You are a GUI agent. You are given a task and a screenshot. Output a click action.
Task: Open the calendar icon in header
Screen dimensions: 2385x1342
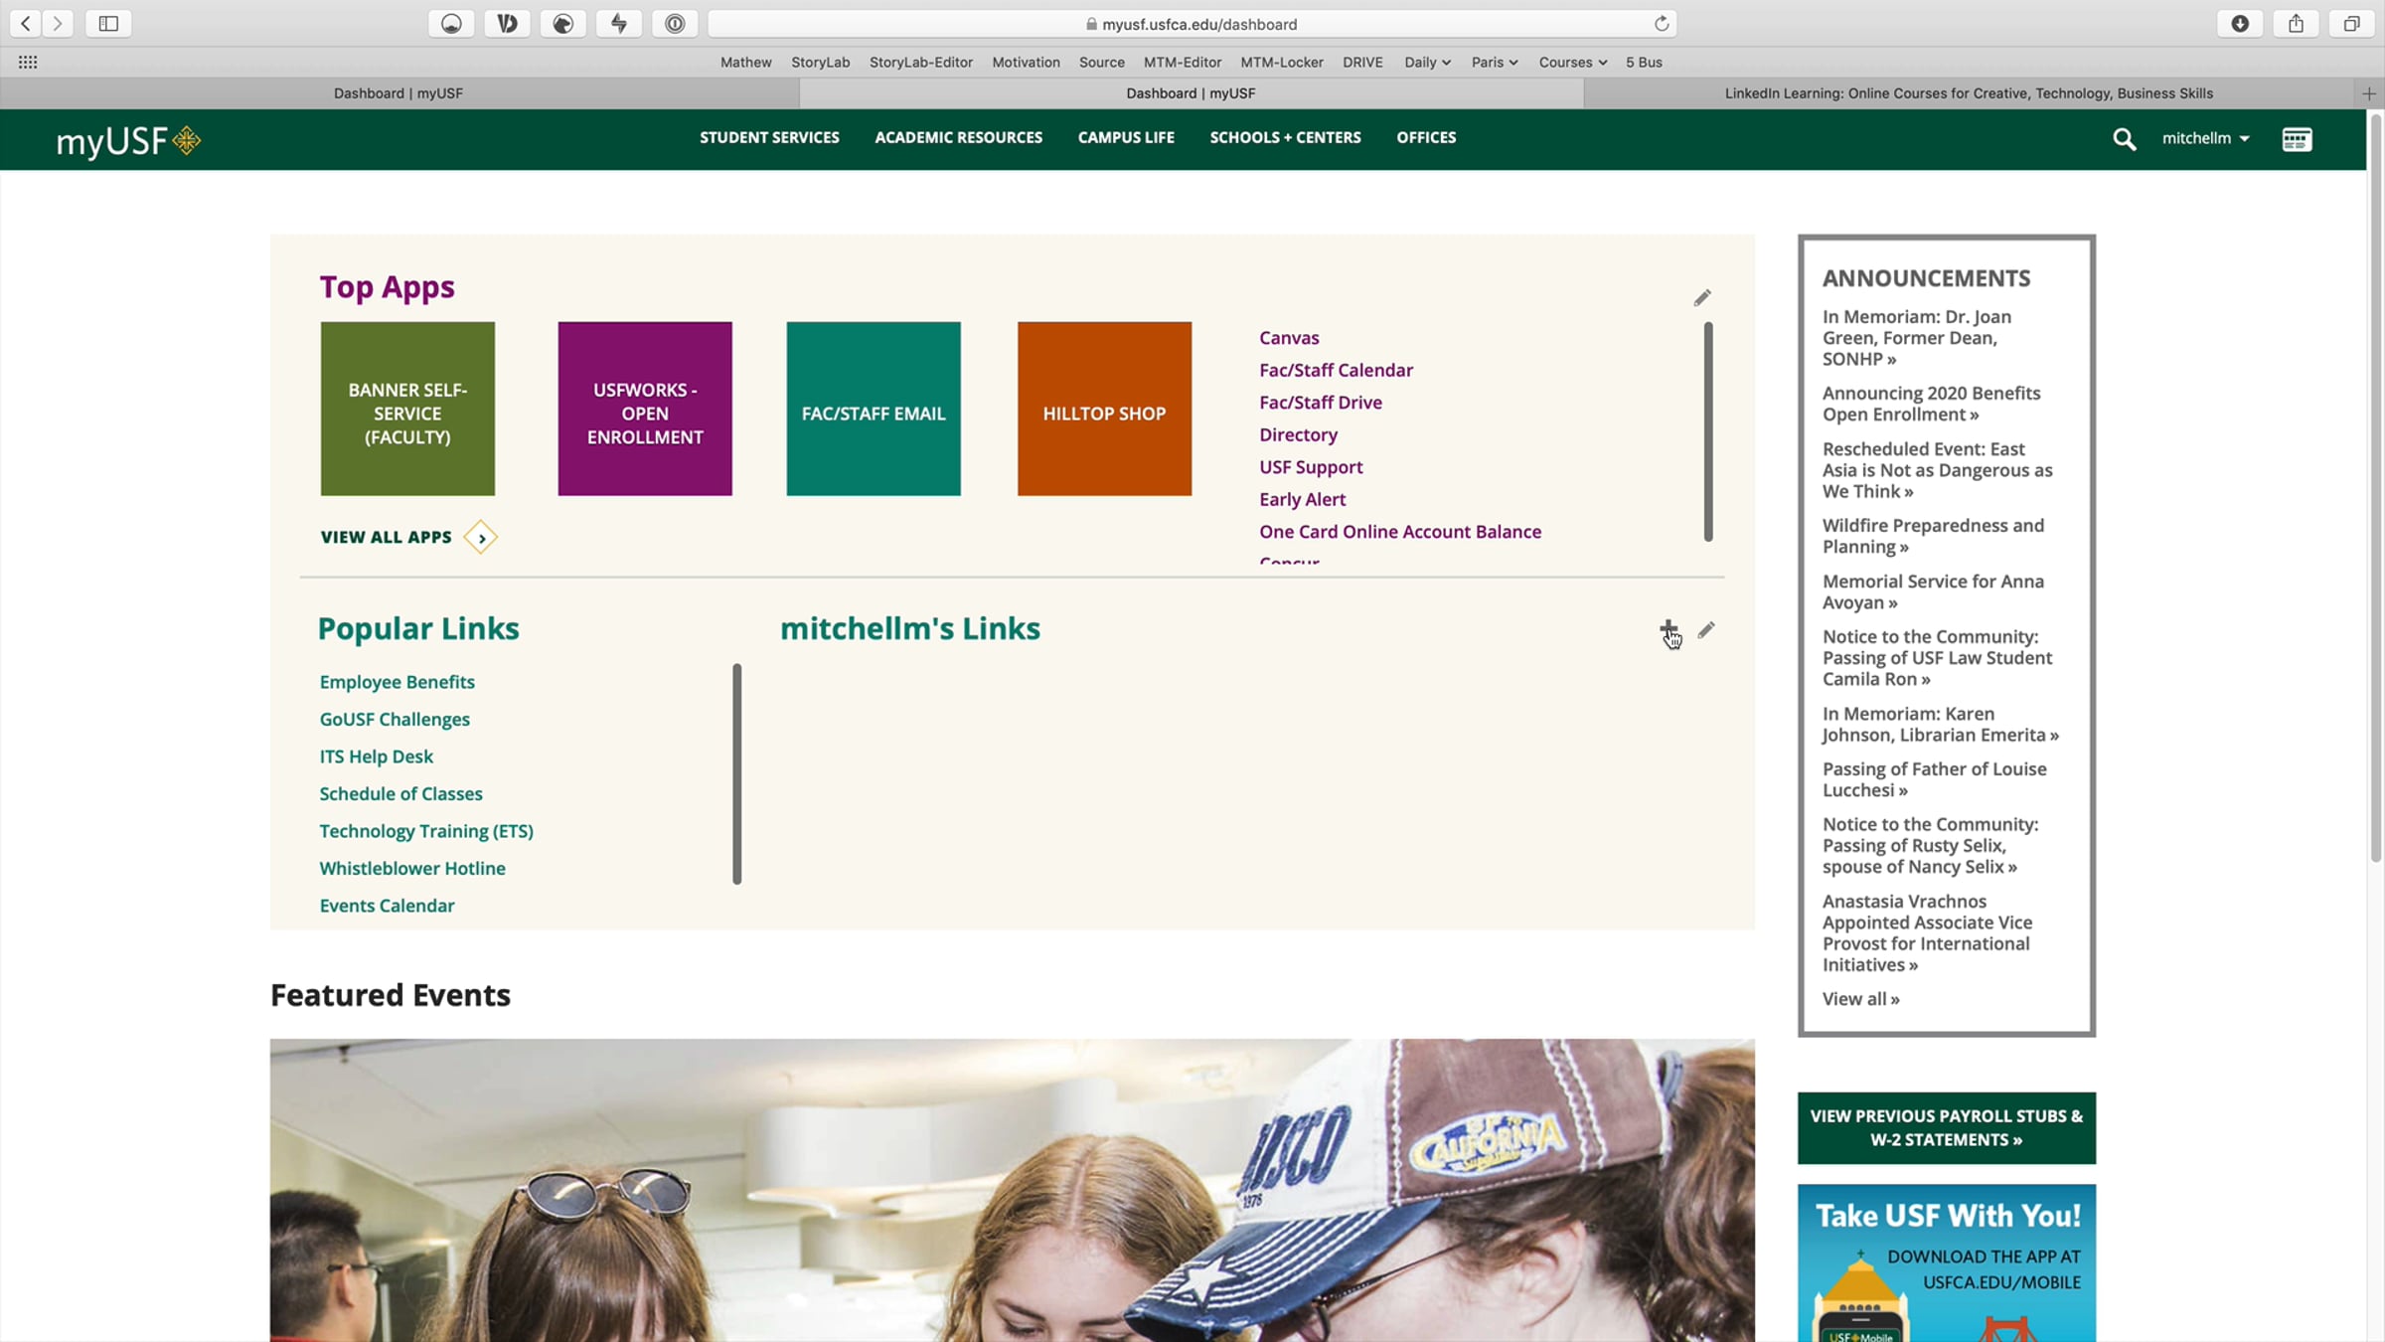click(2297, 139)
